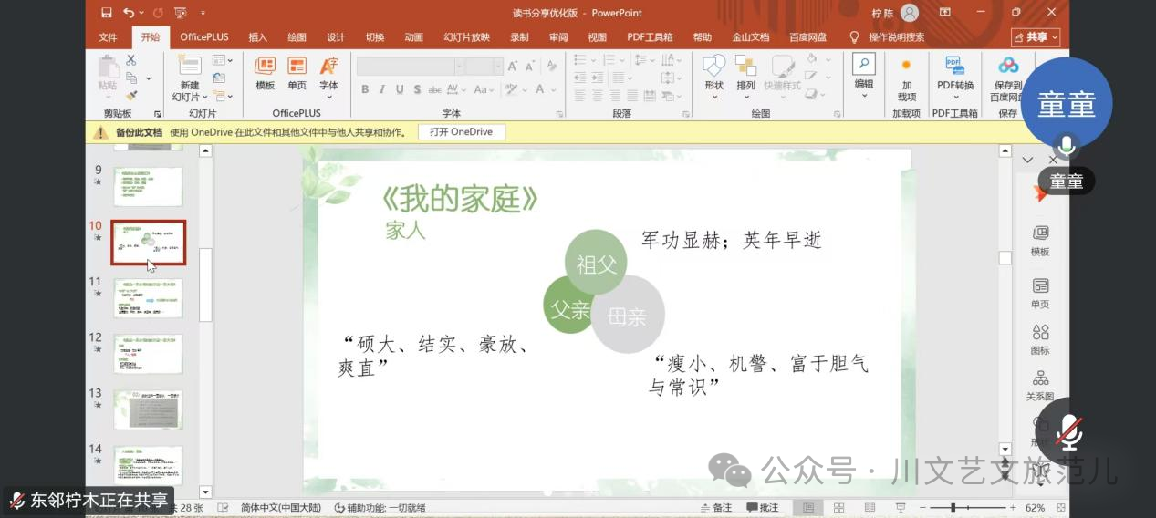Open the font color dropdown arrow

click(554, 89)
